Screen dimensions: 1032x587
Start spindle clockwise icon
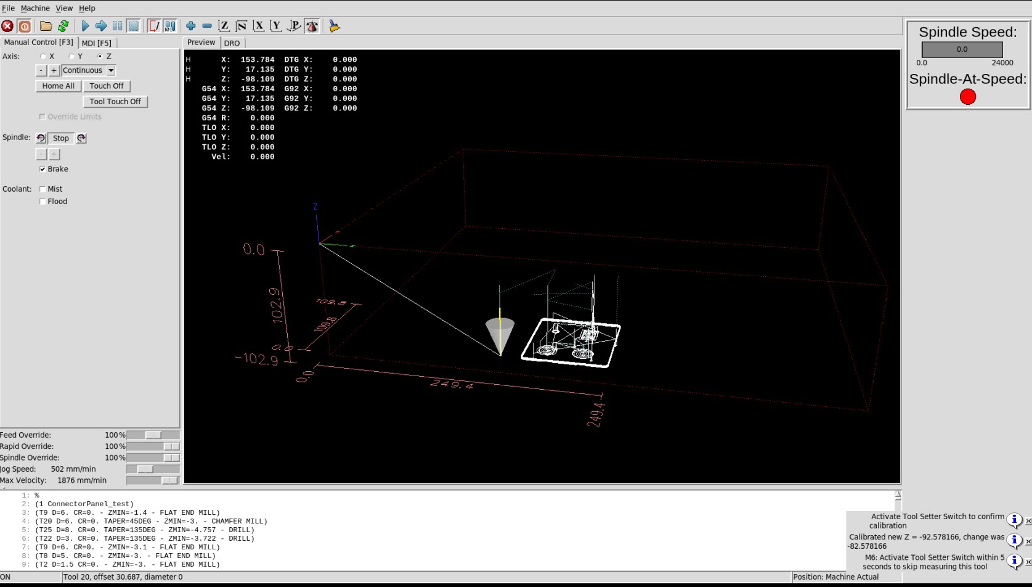pyautogui.click(x=81, y=138)
